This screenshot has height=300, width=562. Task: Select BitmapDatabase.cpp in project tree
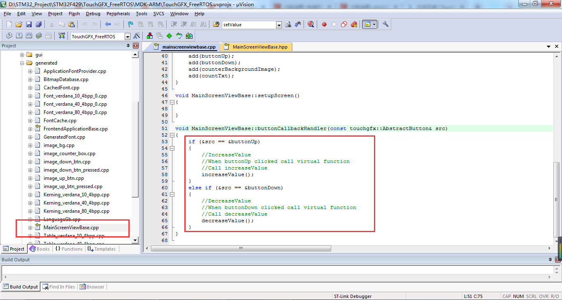click(x=66, y=79)
